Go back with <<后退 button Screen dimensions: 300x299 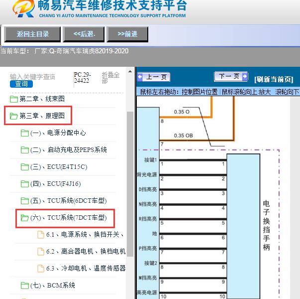pos(84,34)
